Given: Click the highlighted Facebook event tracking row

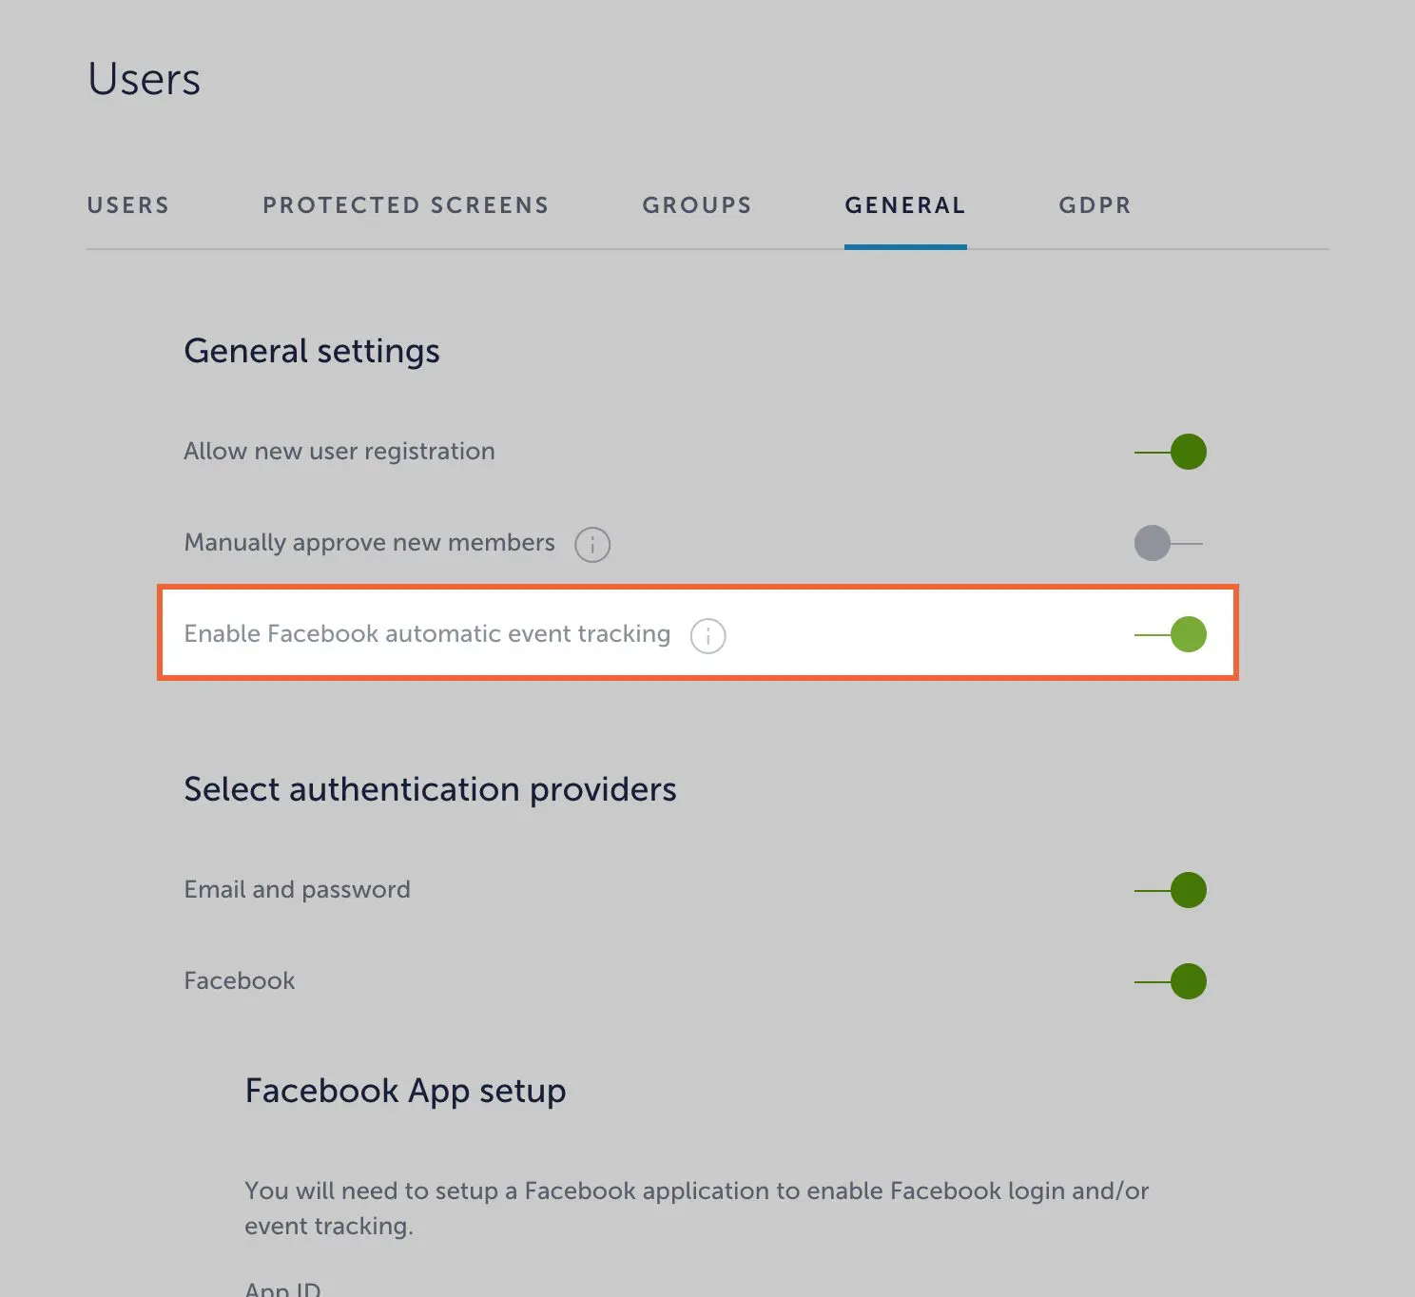Looking at the screenshot, I should click(699, 633).
